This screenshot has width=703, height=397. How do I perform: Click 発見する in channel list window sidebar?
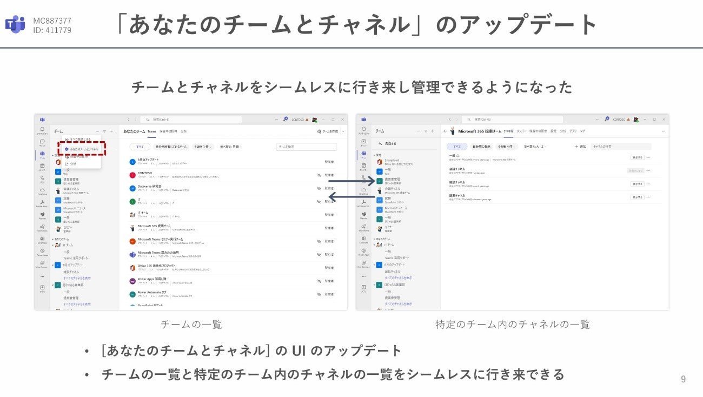click(x=386, y=143)
